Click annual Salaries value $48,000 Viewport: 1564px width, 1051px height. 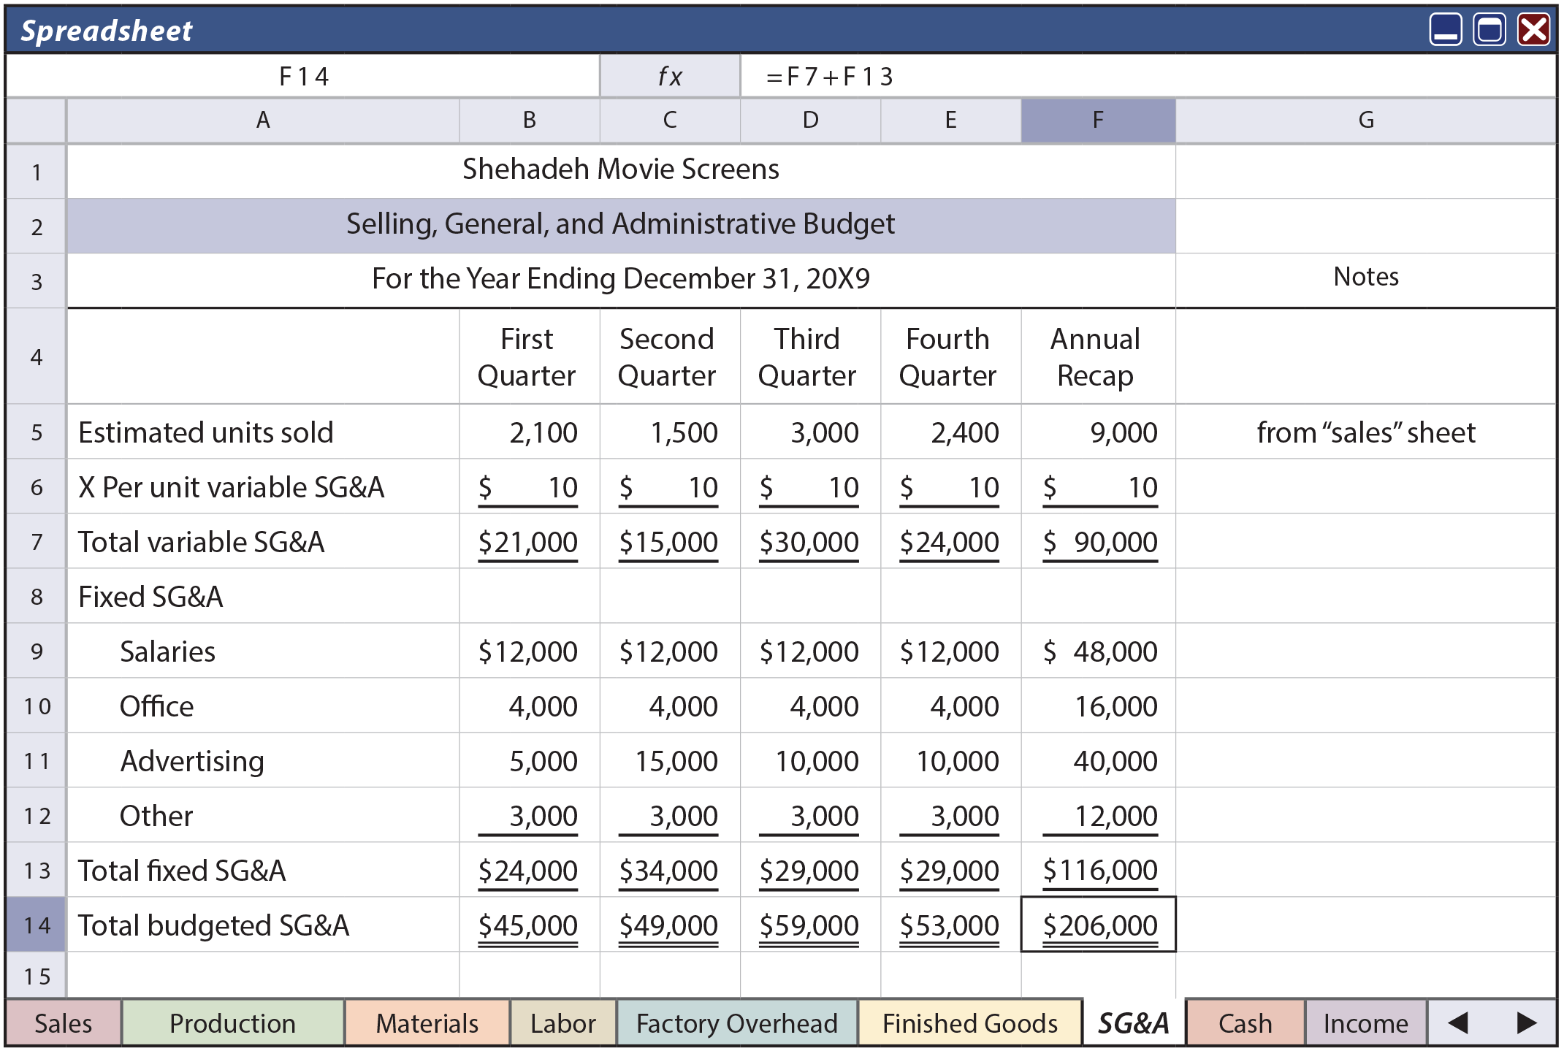click(1098, 651)
